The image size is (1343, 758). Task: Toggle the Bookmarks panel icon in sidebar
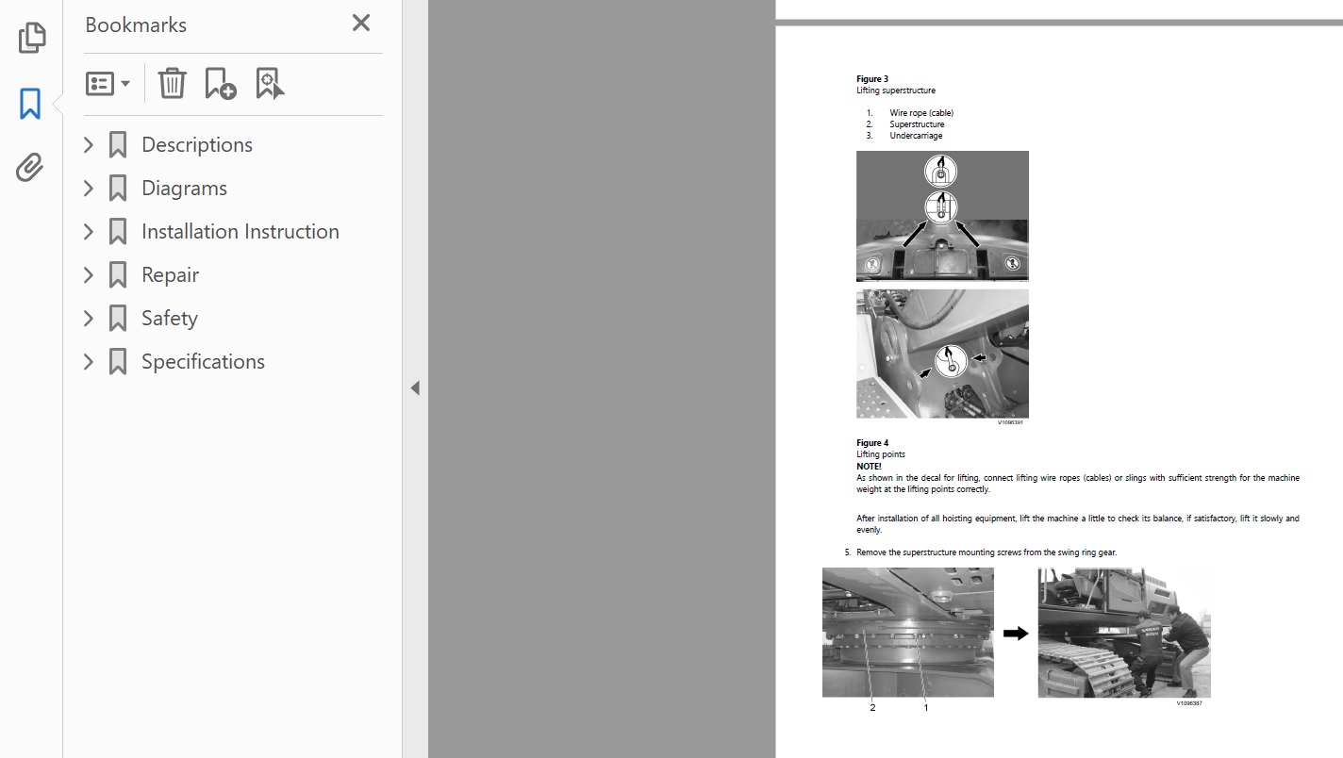(x=30, y=104)
